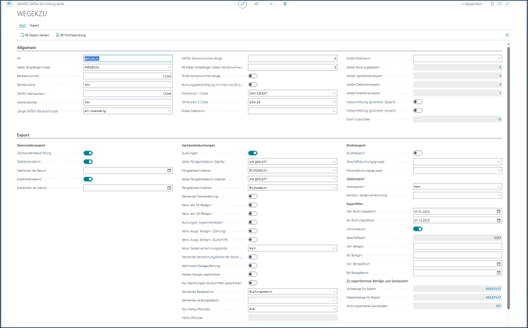
Task: Open calendar picker for Bis Belegdatum
Action: 499,272
